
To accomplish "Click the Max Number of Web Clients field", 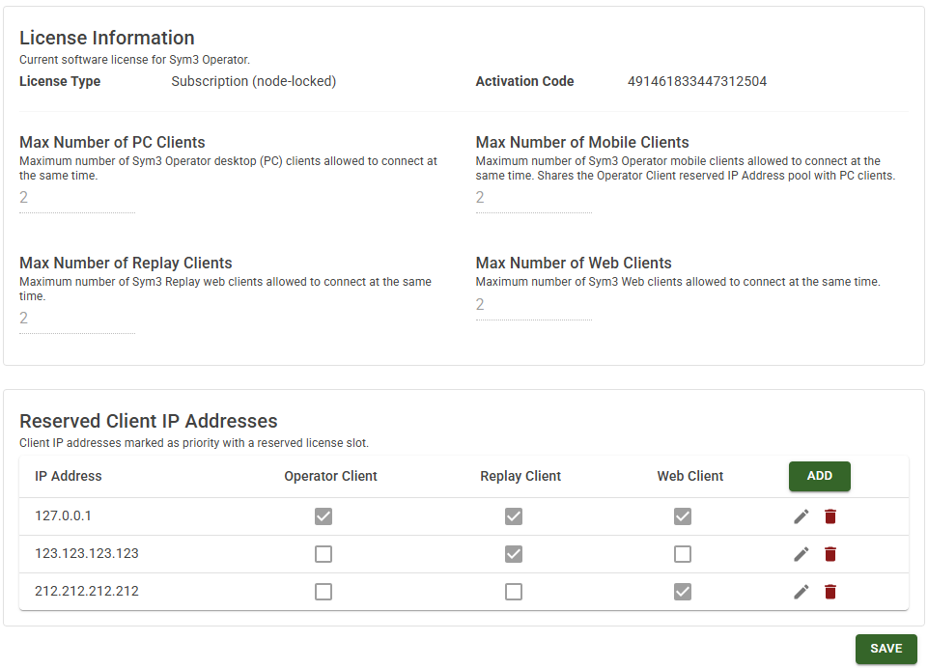I will pyautogui.click(x=533, y=305).
